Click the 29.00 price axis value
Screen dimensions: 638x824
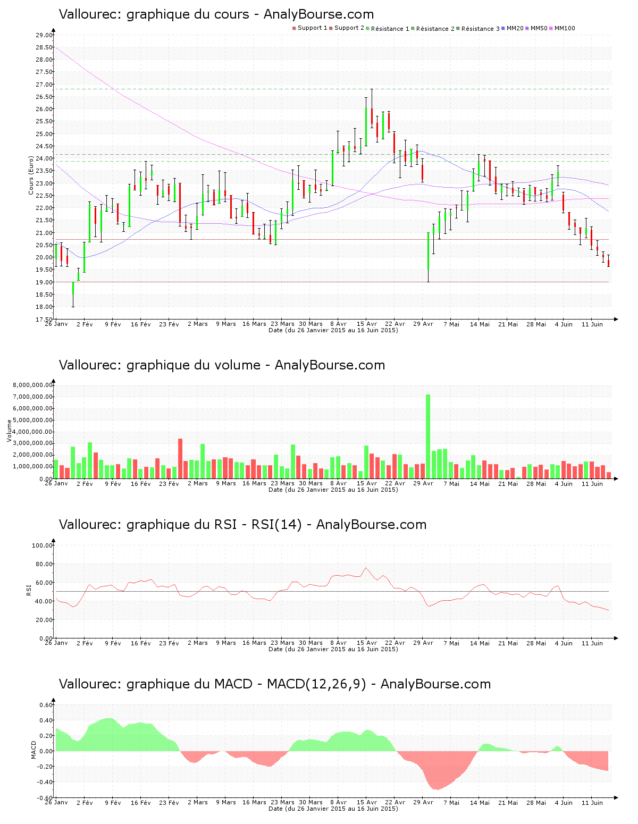pyautogui.click(x=44, y=35)
